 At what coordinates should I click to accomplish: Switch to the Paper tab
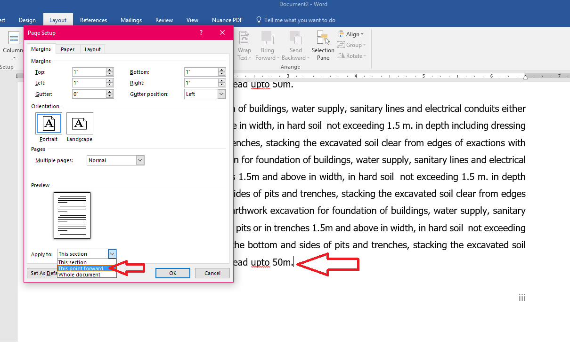(67, 49)
